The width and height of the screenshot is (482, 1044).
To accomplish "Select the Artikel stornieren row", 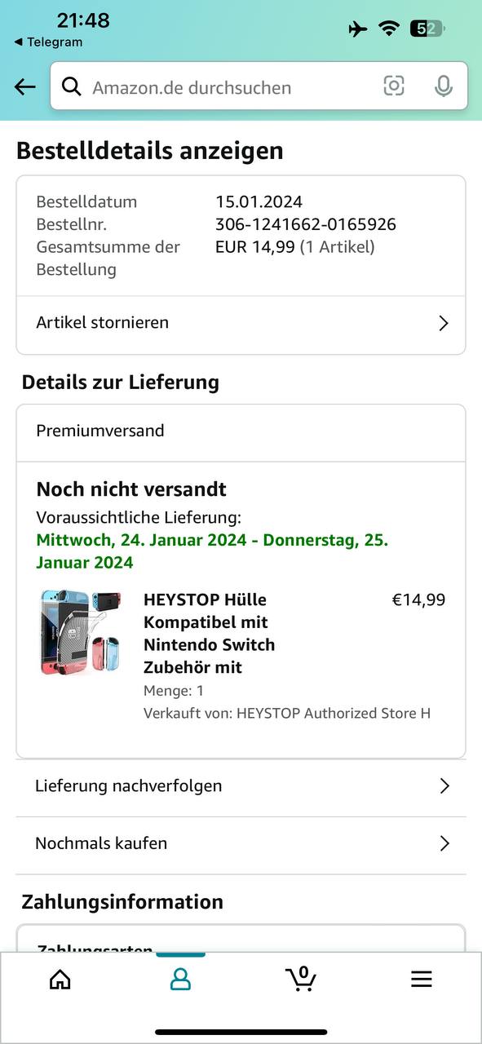I will 241,325.
